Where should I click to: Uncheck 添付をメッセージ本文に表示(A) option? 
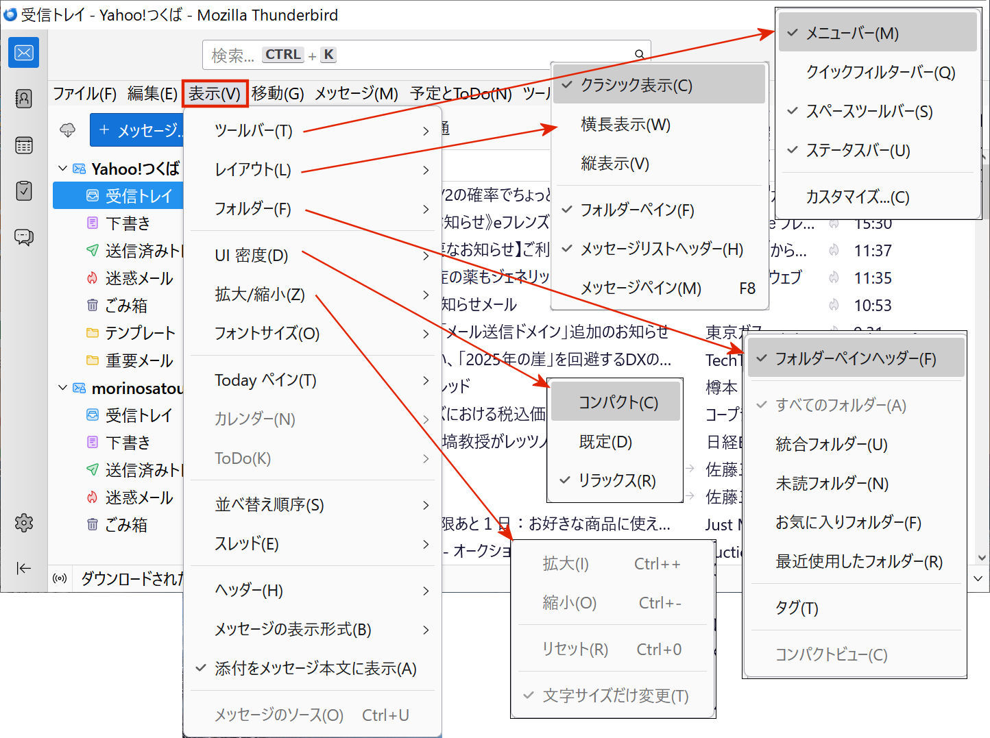[315, 669]
